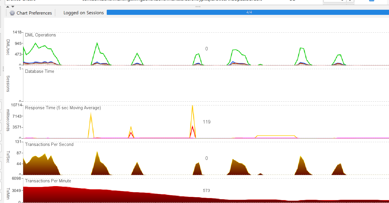Image resolution: width=389 pixels, height=203 pixels.
Task: Open Chart Preferences via gear icon
Action: tap(12, 13)
